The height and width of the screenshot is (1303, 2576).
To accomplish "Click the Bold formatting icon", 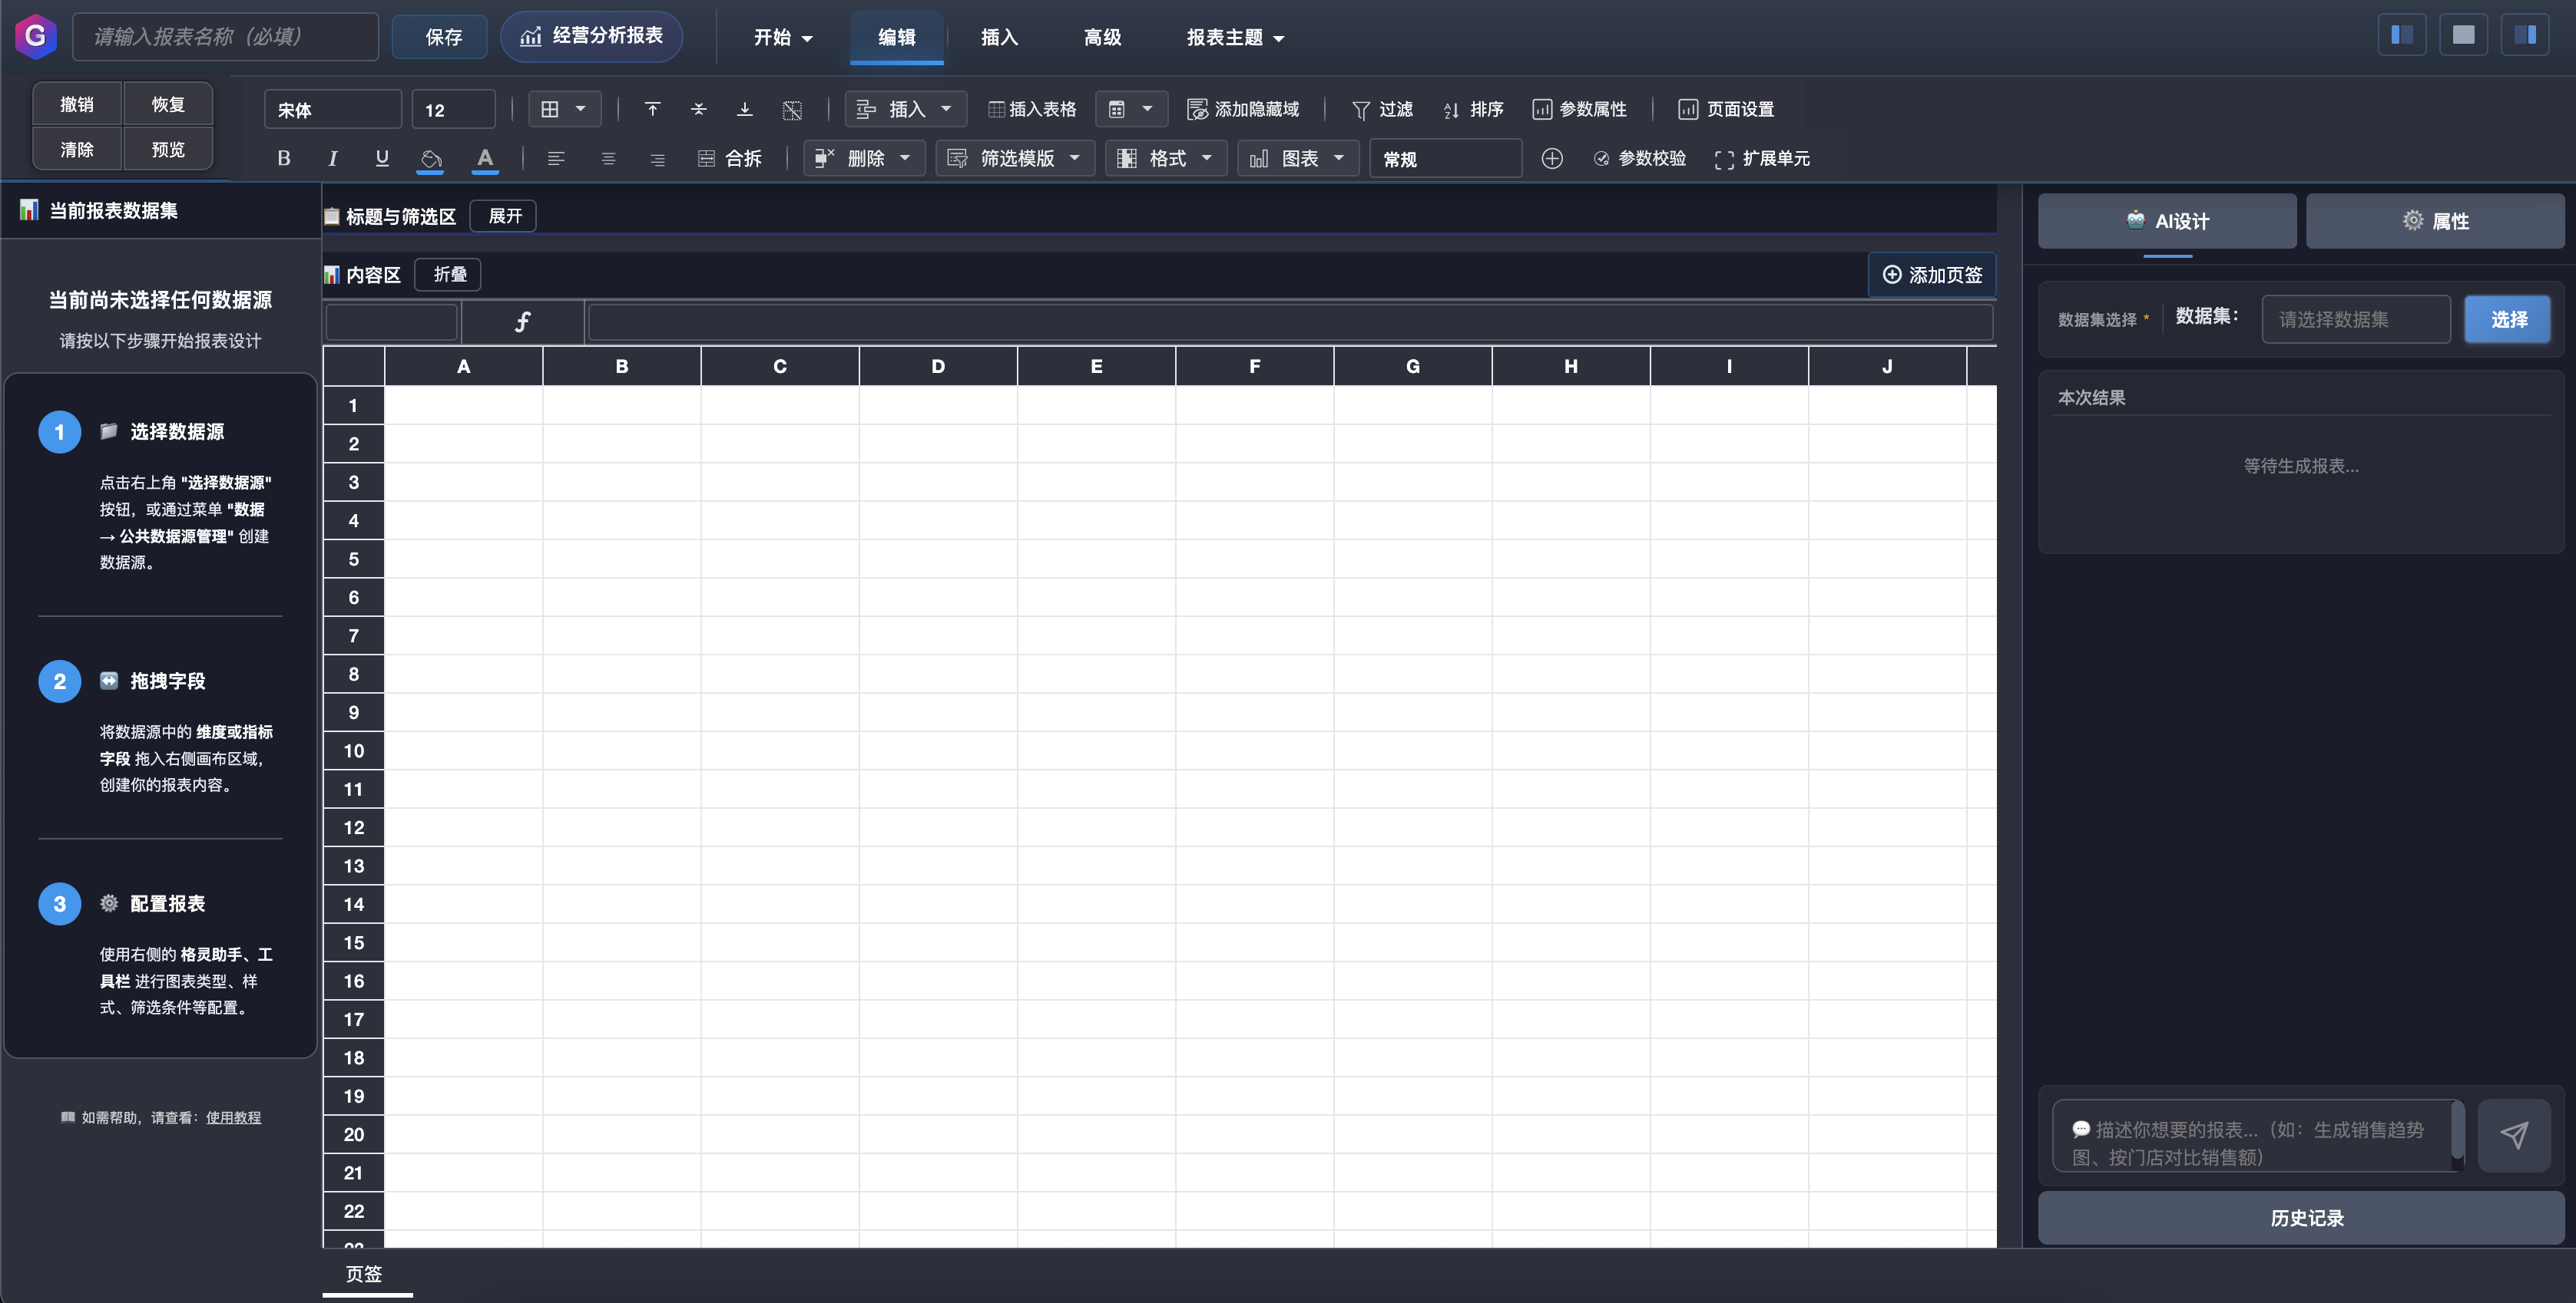I will click(284, 158).
